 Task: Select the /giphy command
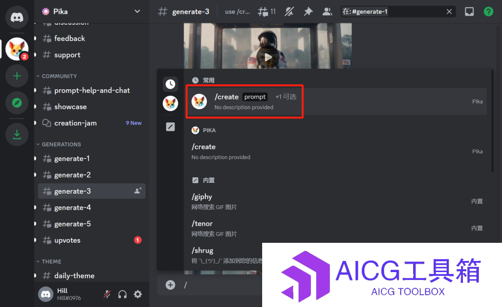(337, 201)
